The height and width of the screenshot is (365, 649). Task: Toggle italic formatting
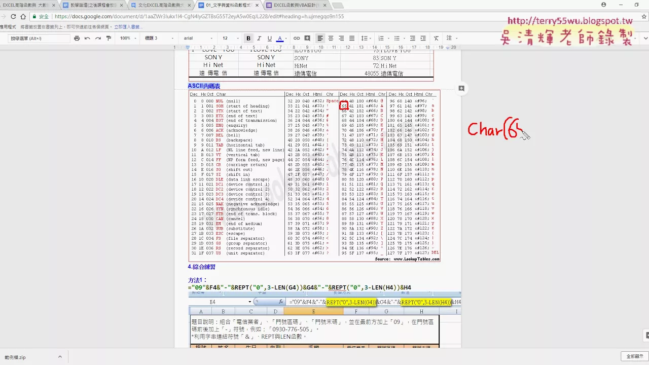(x=259, y=39)
